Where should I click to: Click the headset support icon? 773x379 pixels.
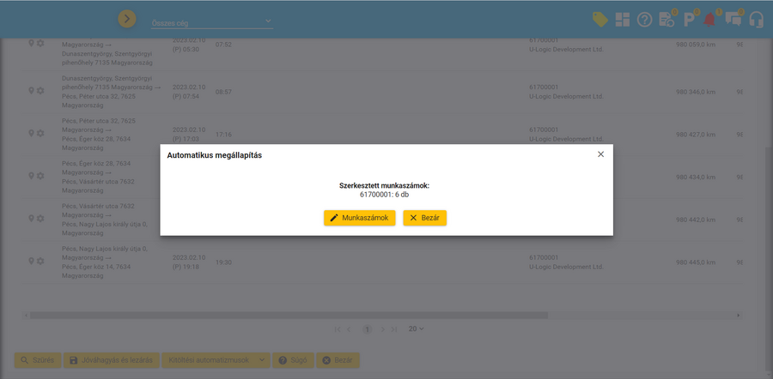757,19
